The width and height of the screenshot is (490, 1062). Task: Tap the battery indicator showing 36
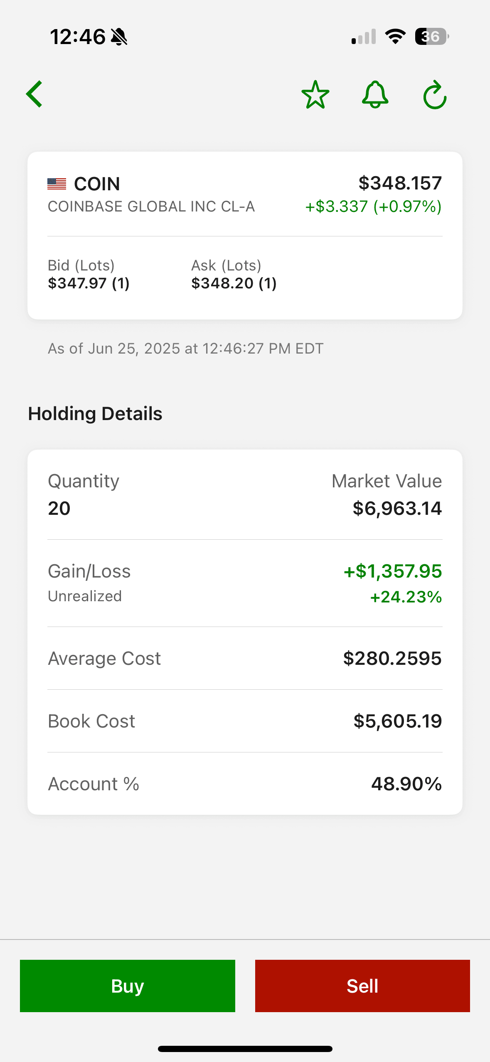tap(431, 37)
